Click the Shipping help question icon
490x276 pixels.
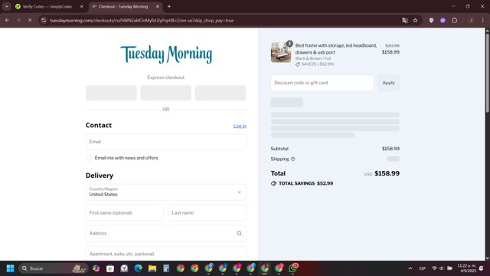292,159
